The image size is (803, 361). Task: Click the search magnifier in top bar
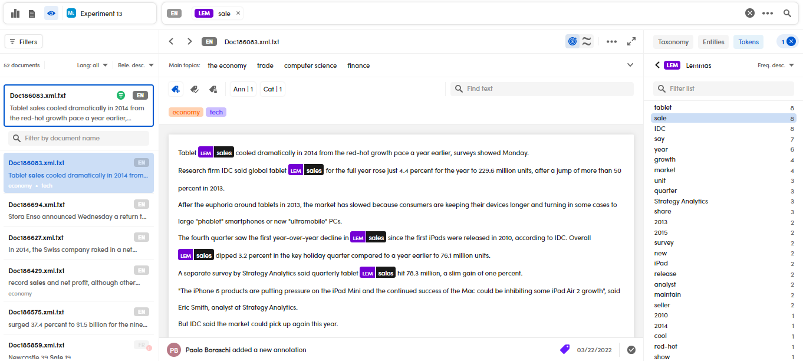pos(787,13)
